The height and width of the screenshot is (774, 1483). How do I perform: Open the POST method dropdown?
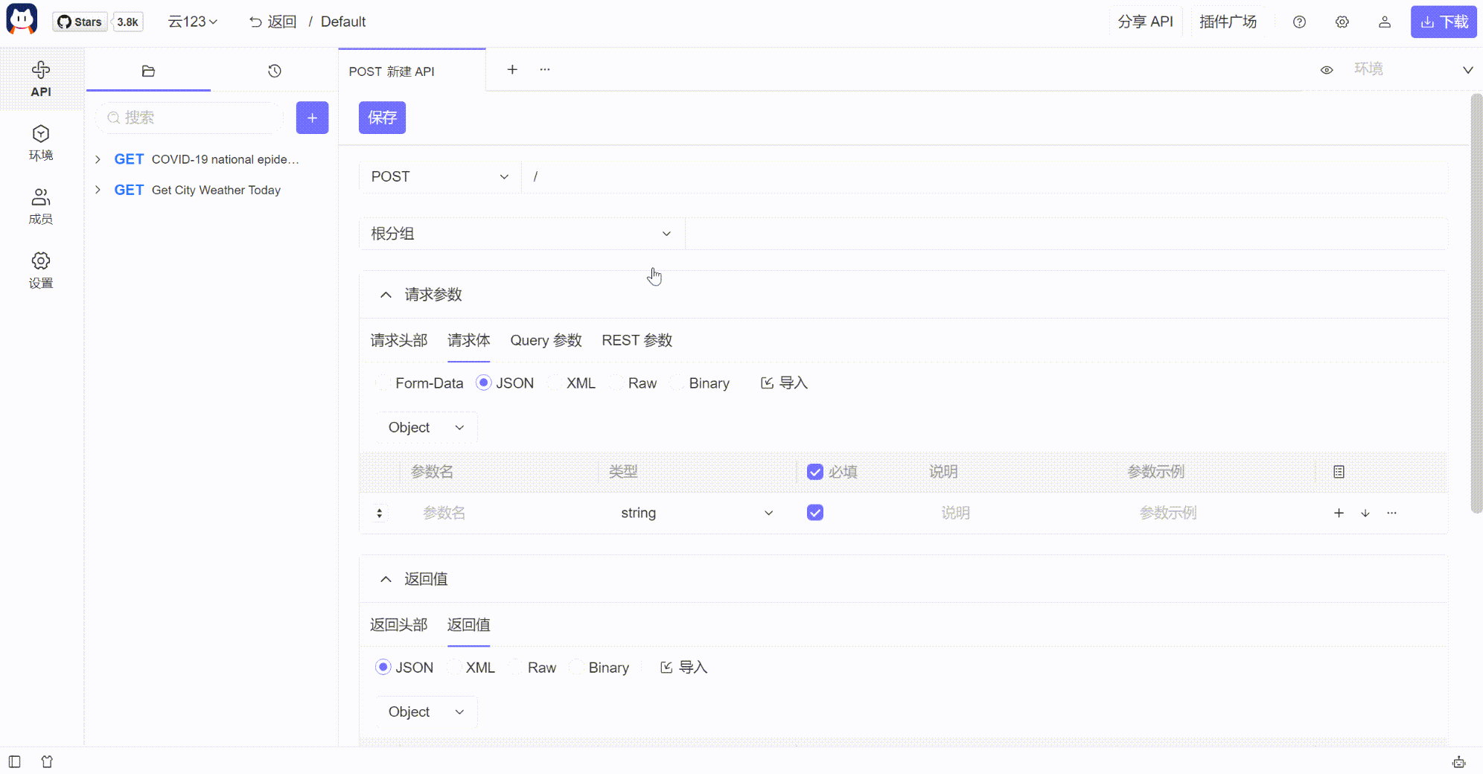point(439,176)
